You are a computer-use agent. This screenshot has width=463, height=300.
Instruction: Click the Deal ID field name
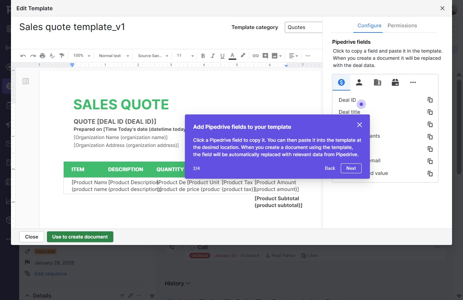347,100
